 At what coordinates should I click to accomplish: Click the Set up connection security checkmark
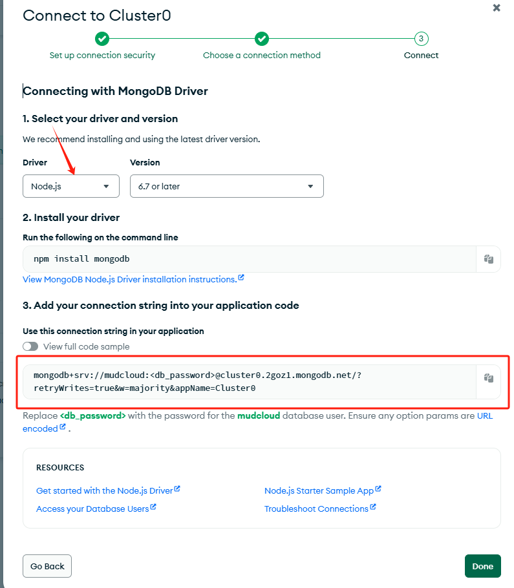click(102, 39)
